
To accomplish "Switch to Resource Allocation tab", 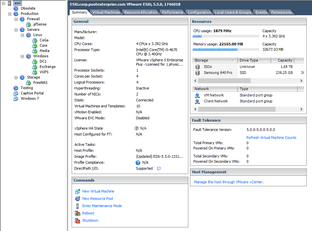I will (141, 12).
